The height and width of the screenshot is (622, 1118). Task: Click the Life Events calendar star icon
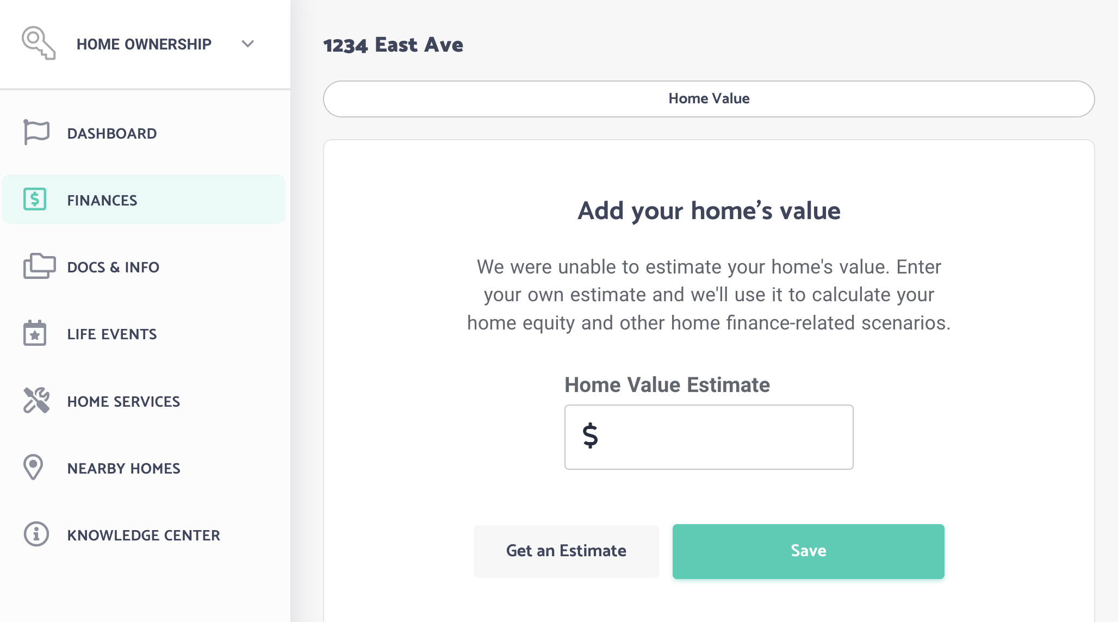pos(35,333)
